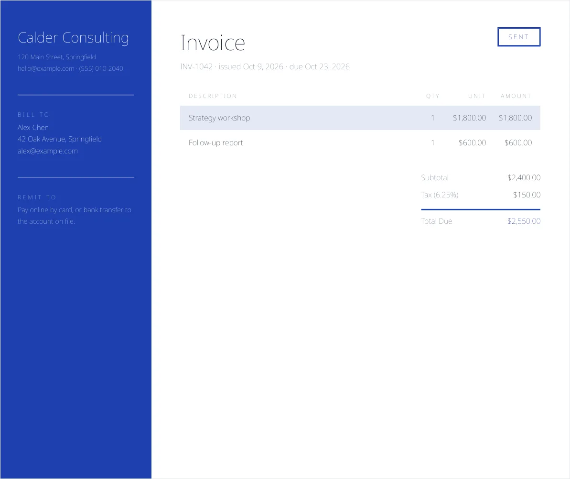Click the Total Due label
This screenshot has width=570, height=479.
437,221
